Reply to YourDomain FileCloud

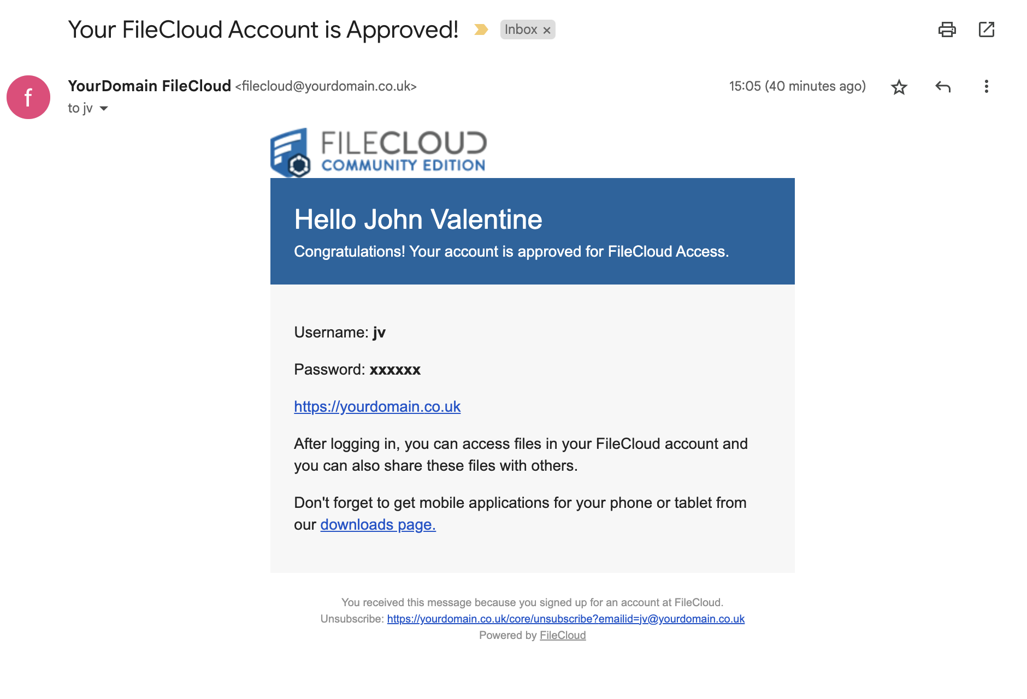943,86
